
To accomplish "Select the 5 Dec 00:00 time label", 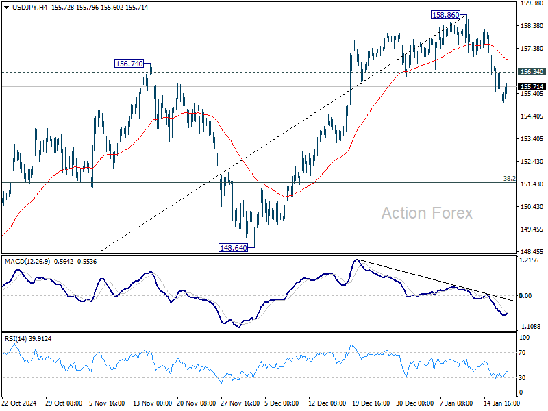I will tap(282, 403).
